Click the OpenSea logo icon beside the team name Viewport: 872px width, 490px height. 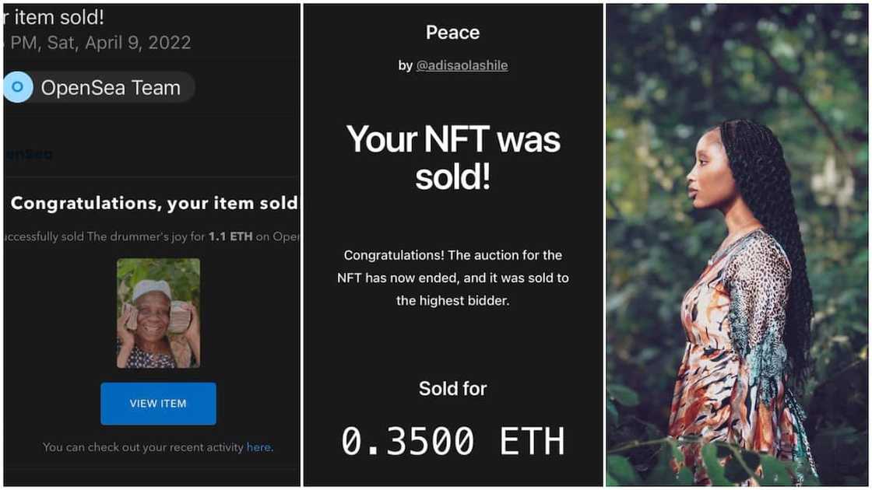[x=17, y=87]
